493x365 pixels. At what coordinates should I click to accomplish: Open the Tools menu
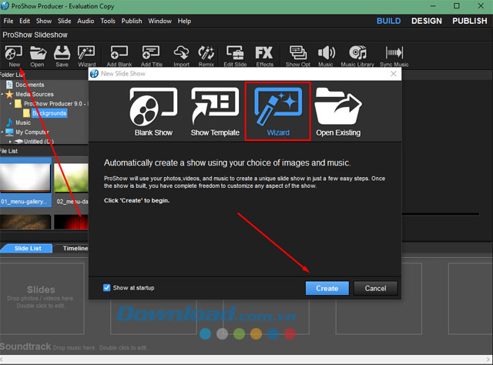pos(108,21)
